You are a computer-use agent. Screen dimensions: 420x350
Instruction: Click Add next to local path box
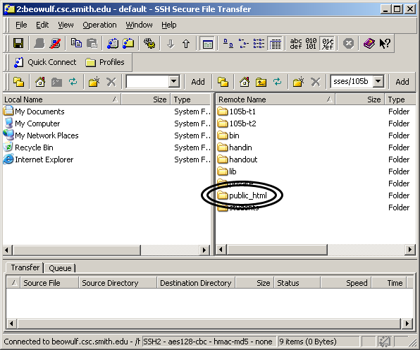[198, 82]
